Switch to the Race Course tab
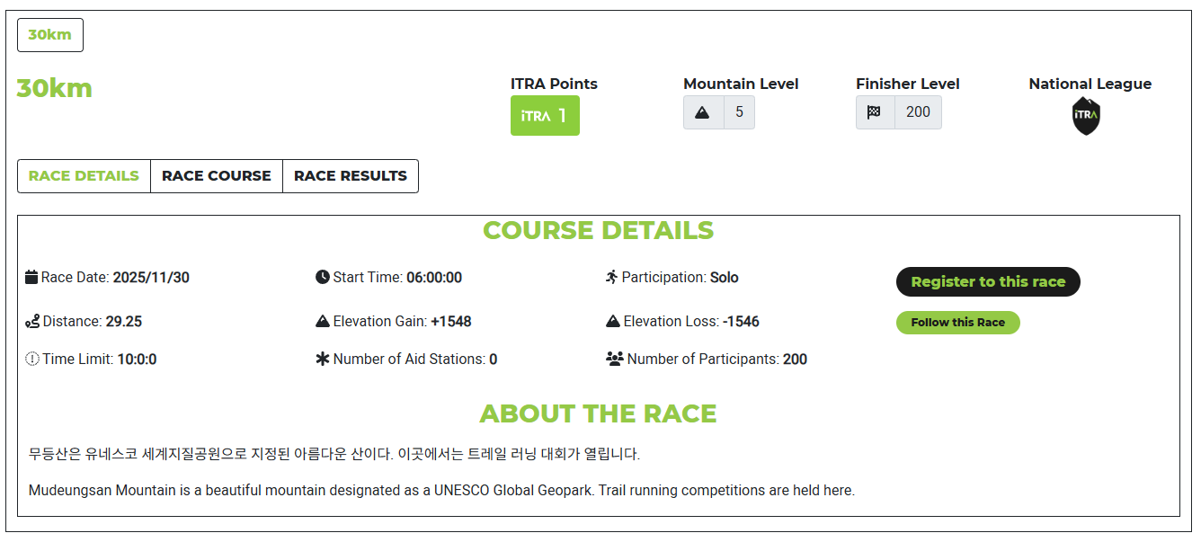 (x=216, y=176)
